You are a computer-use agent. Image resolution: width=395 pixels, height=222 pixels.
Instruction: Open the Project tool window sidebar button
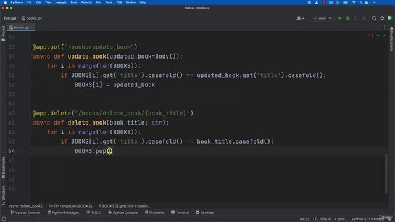coord(3,33)
